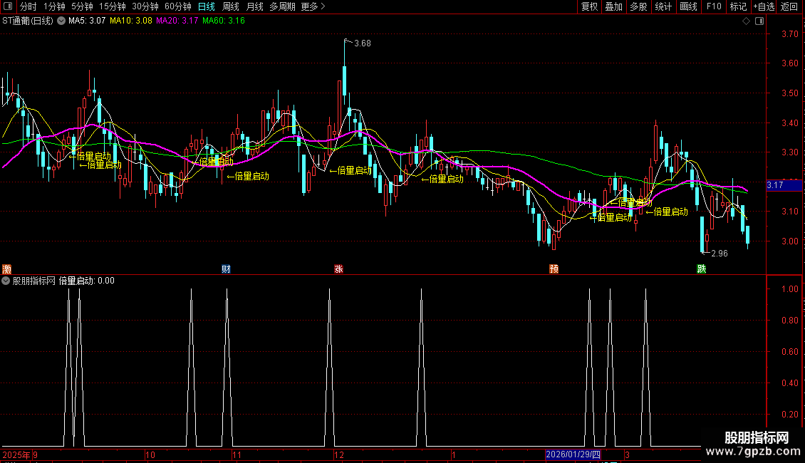The image size is (805, 463).
Task: Open the 激 info marker icon
Action: point(6,269)
